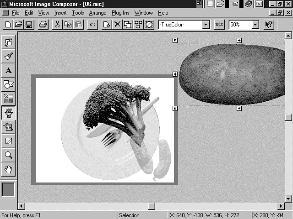Select the Shapes tool

(9, 84)
